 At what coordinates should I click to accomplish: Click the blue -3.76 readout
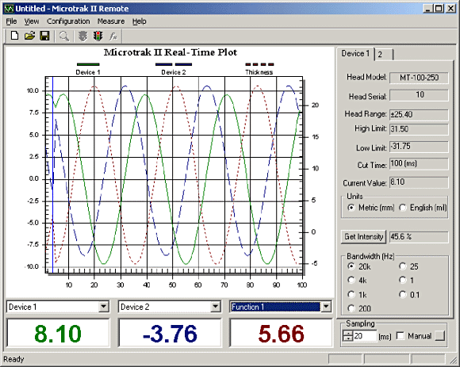click(x=170, y=334)
